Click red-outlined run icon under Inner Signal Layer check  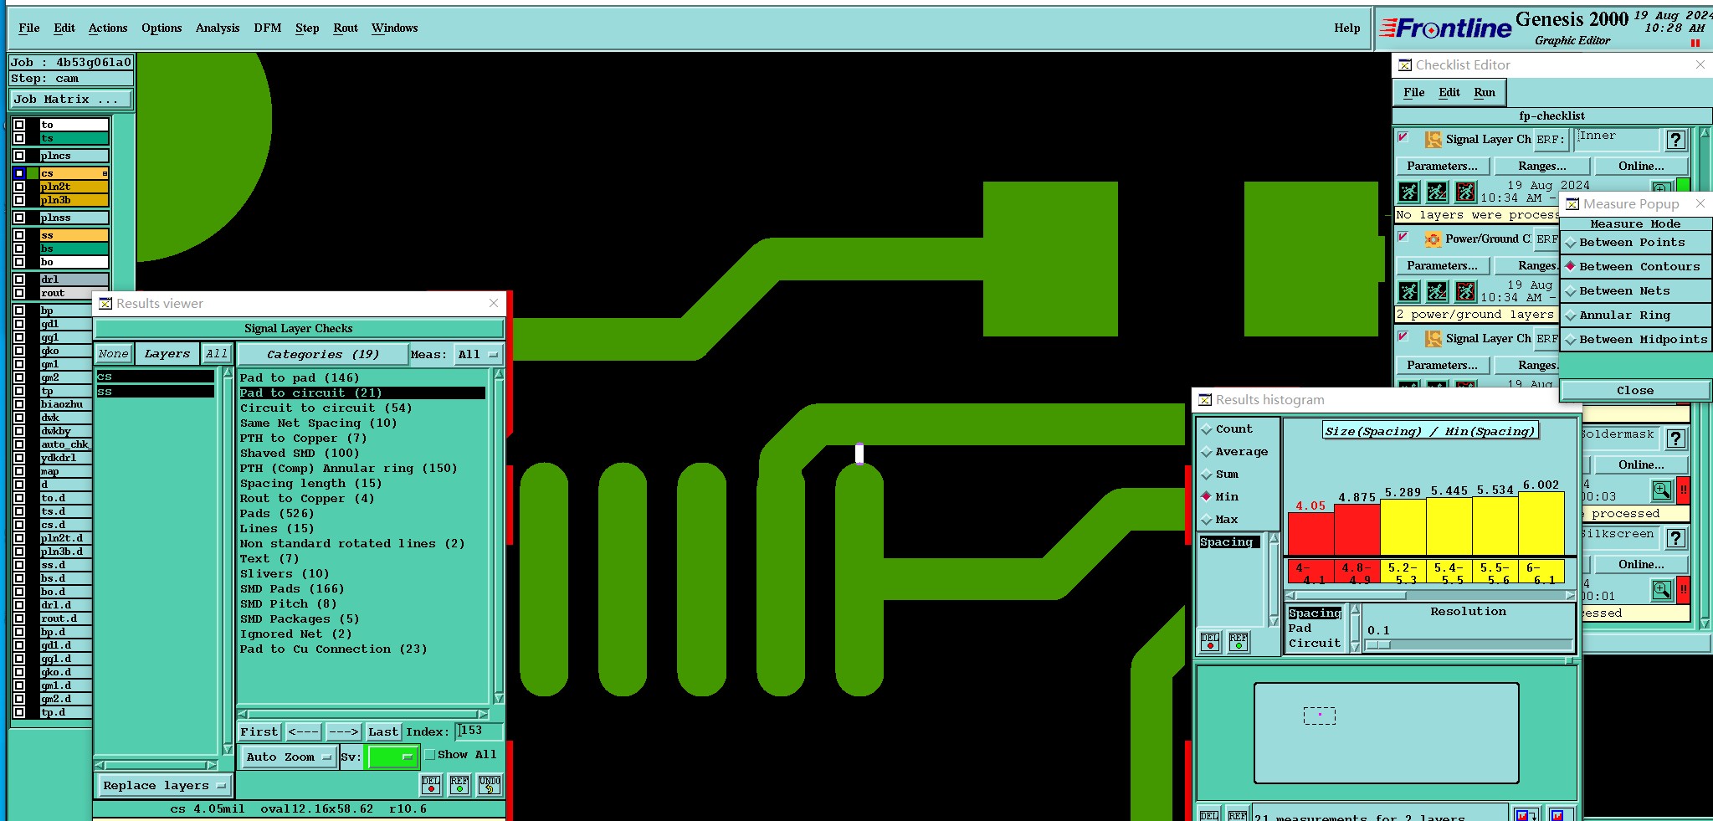coord(1465,192)
